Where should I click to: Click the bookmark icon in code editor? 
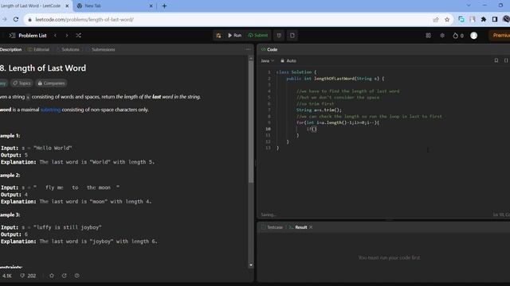coord(496,60)
